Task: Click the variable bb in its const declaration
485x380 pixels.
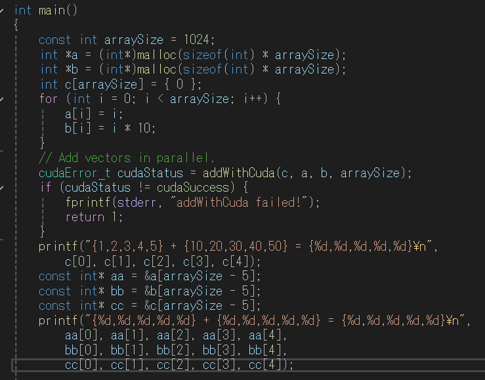Action: click(117, 291)
